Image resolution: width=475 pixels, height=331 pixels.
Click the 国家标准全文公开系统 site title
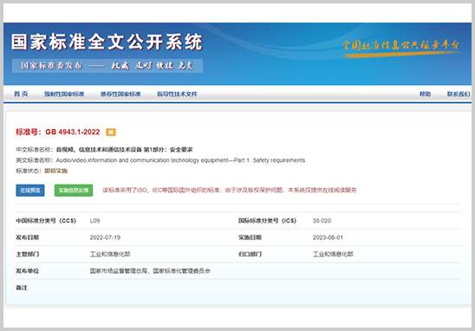(x=107, y=42)
